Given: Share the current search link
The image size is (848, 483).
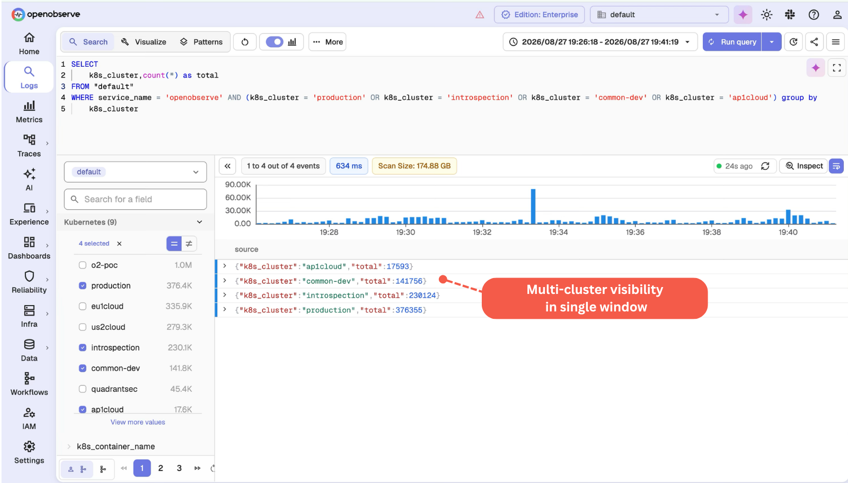Looking at the screenshot, I should 814,42.
